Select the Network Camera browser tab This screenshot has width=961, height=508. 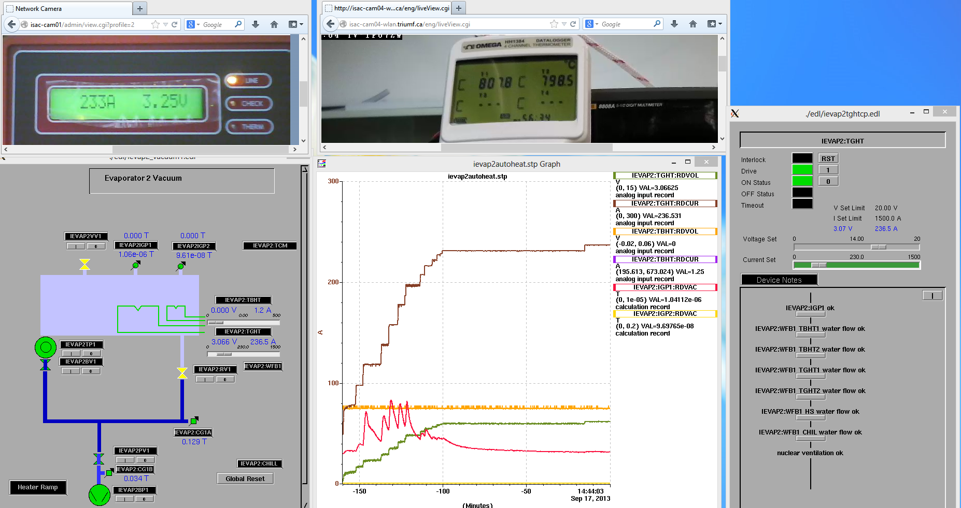(67, 9)
